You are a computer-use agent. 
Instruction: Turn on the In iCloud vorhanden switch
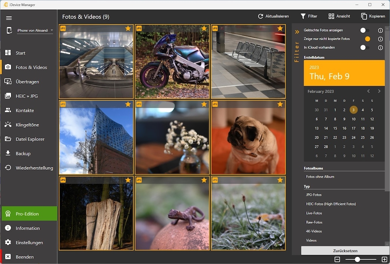[365, 47]
